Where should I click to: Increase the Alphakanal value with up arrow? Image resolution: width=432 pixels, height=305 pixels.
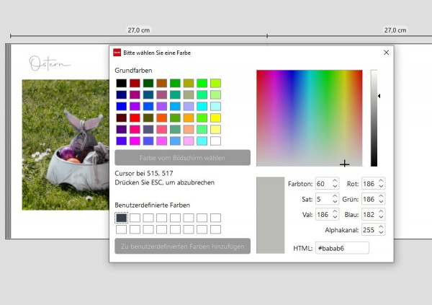pyautogui.click(x=381, y=227)
